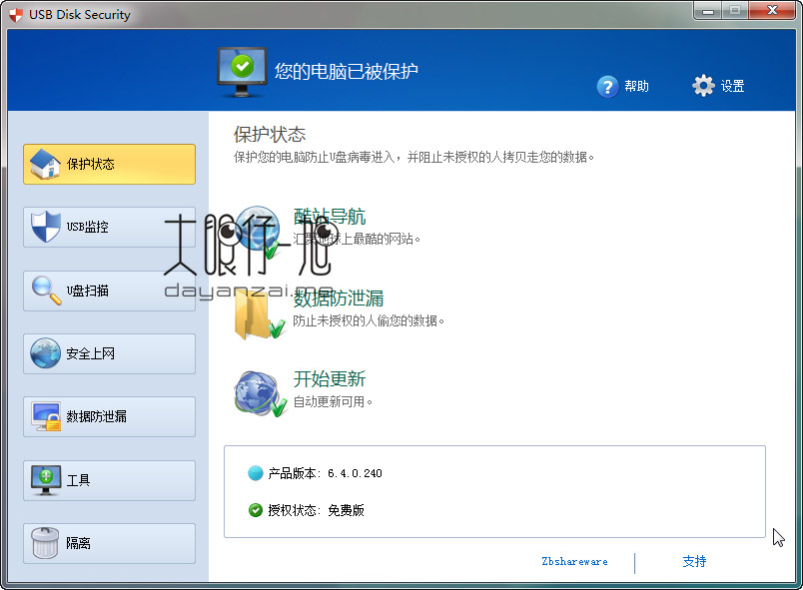The image size is (803, 590).
Task: Open the 工具 sidebar section
Action: (109, 480)
